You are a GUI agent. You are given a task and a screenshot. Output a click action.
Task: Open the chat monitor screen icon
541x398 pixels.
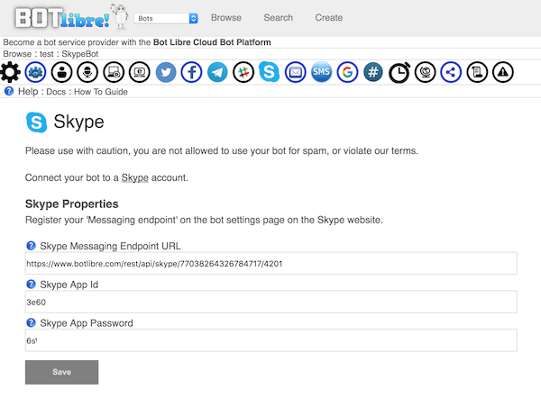pyautogui.click(x=140, y=72)
